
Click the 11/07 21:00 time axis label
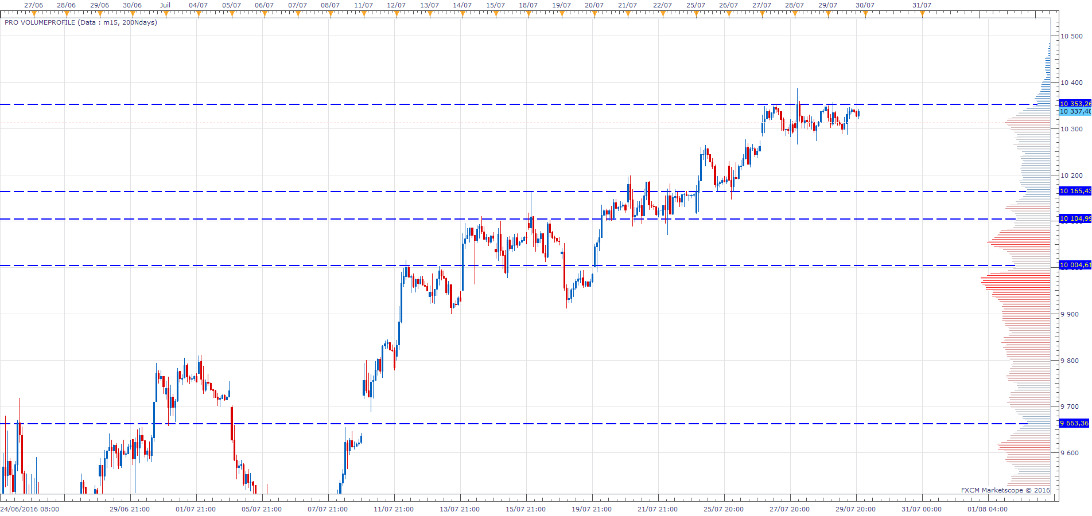[394, 509]
